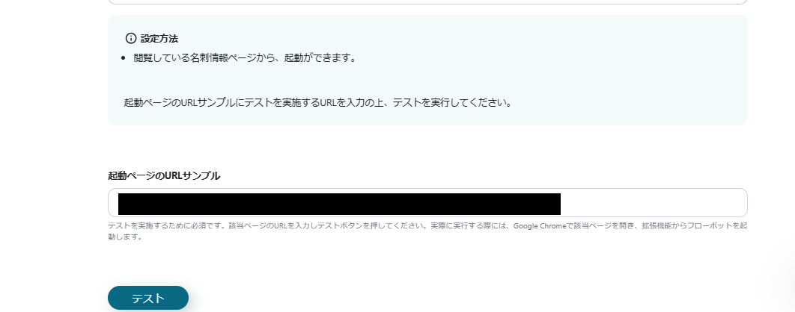Focus the 起動ページのURLサンプル input field

(427, 203)
